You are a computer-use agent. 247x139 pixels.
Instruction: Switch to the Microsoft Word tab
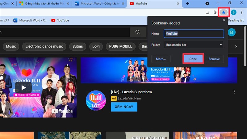click(x=99, y=3)
